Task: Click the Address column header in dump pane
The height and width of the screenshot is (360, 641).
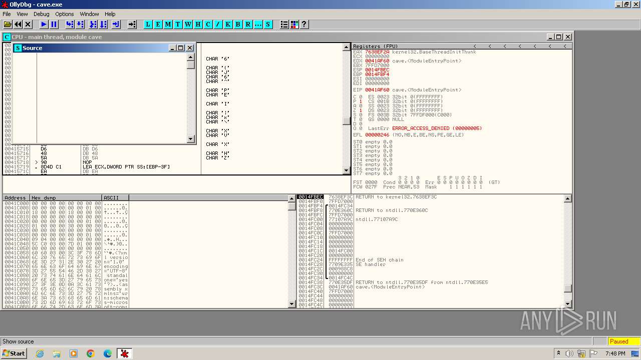Action: [x=16, y=198]
